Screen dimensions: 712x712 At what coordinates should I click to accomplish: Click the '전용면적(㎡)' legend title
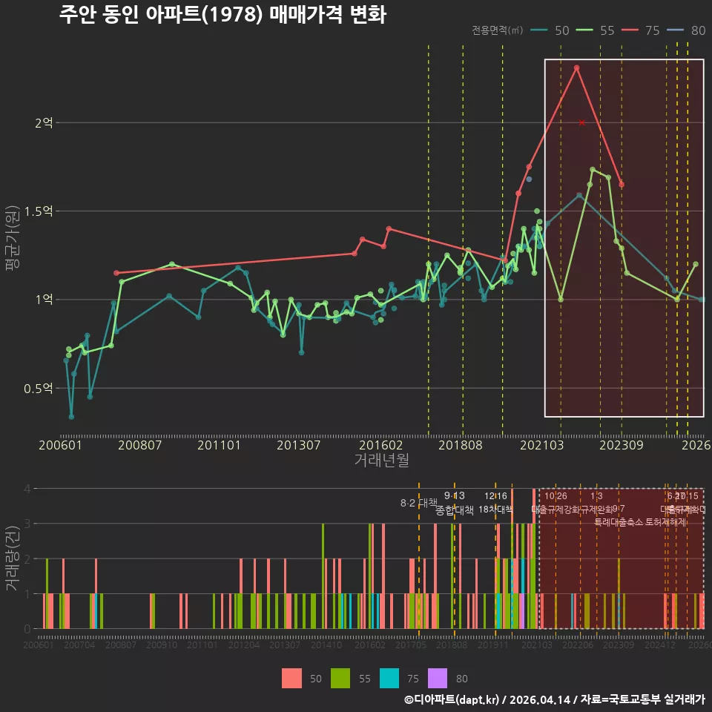point(497,30)
